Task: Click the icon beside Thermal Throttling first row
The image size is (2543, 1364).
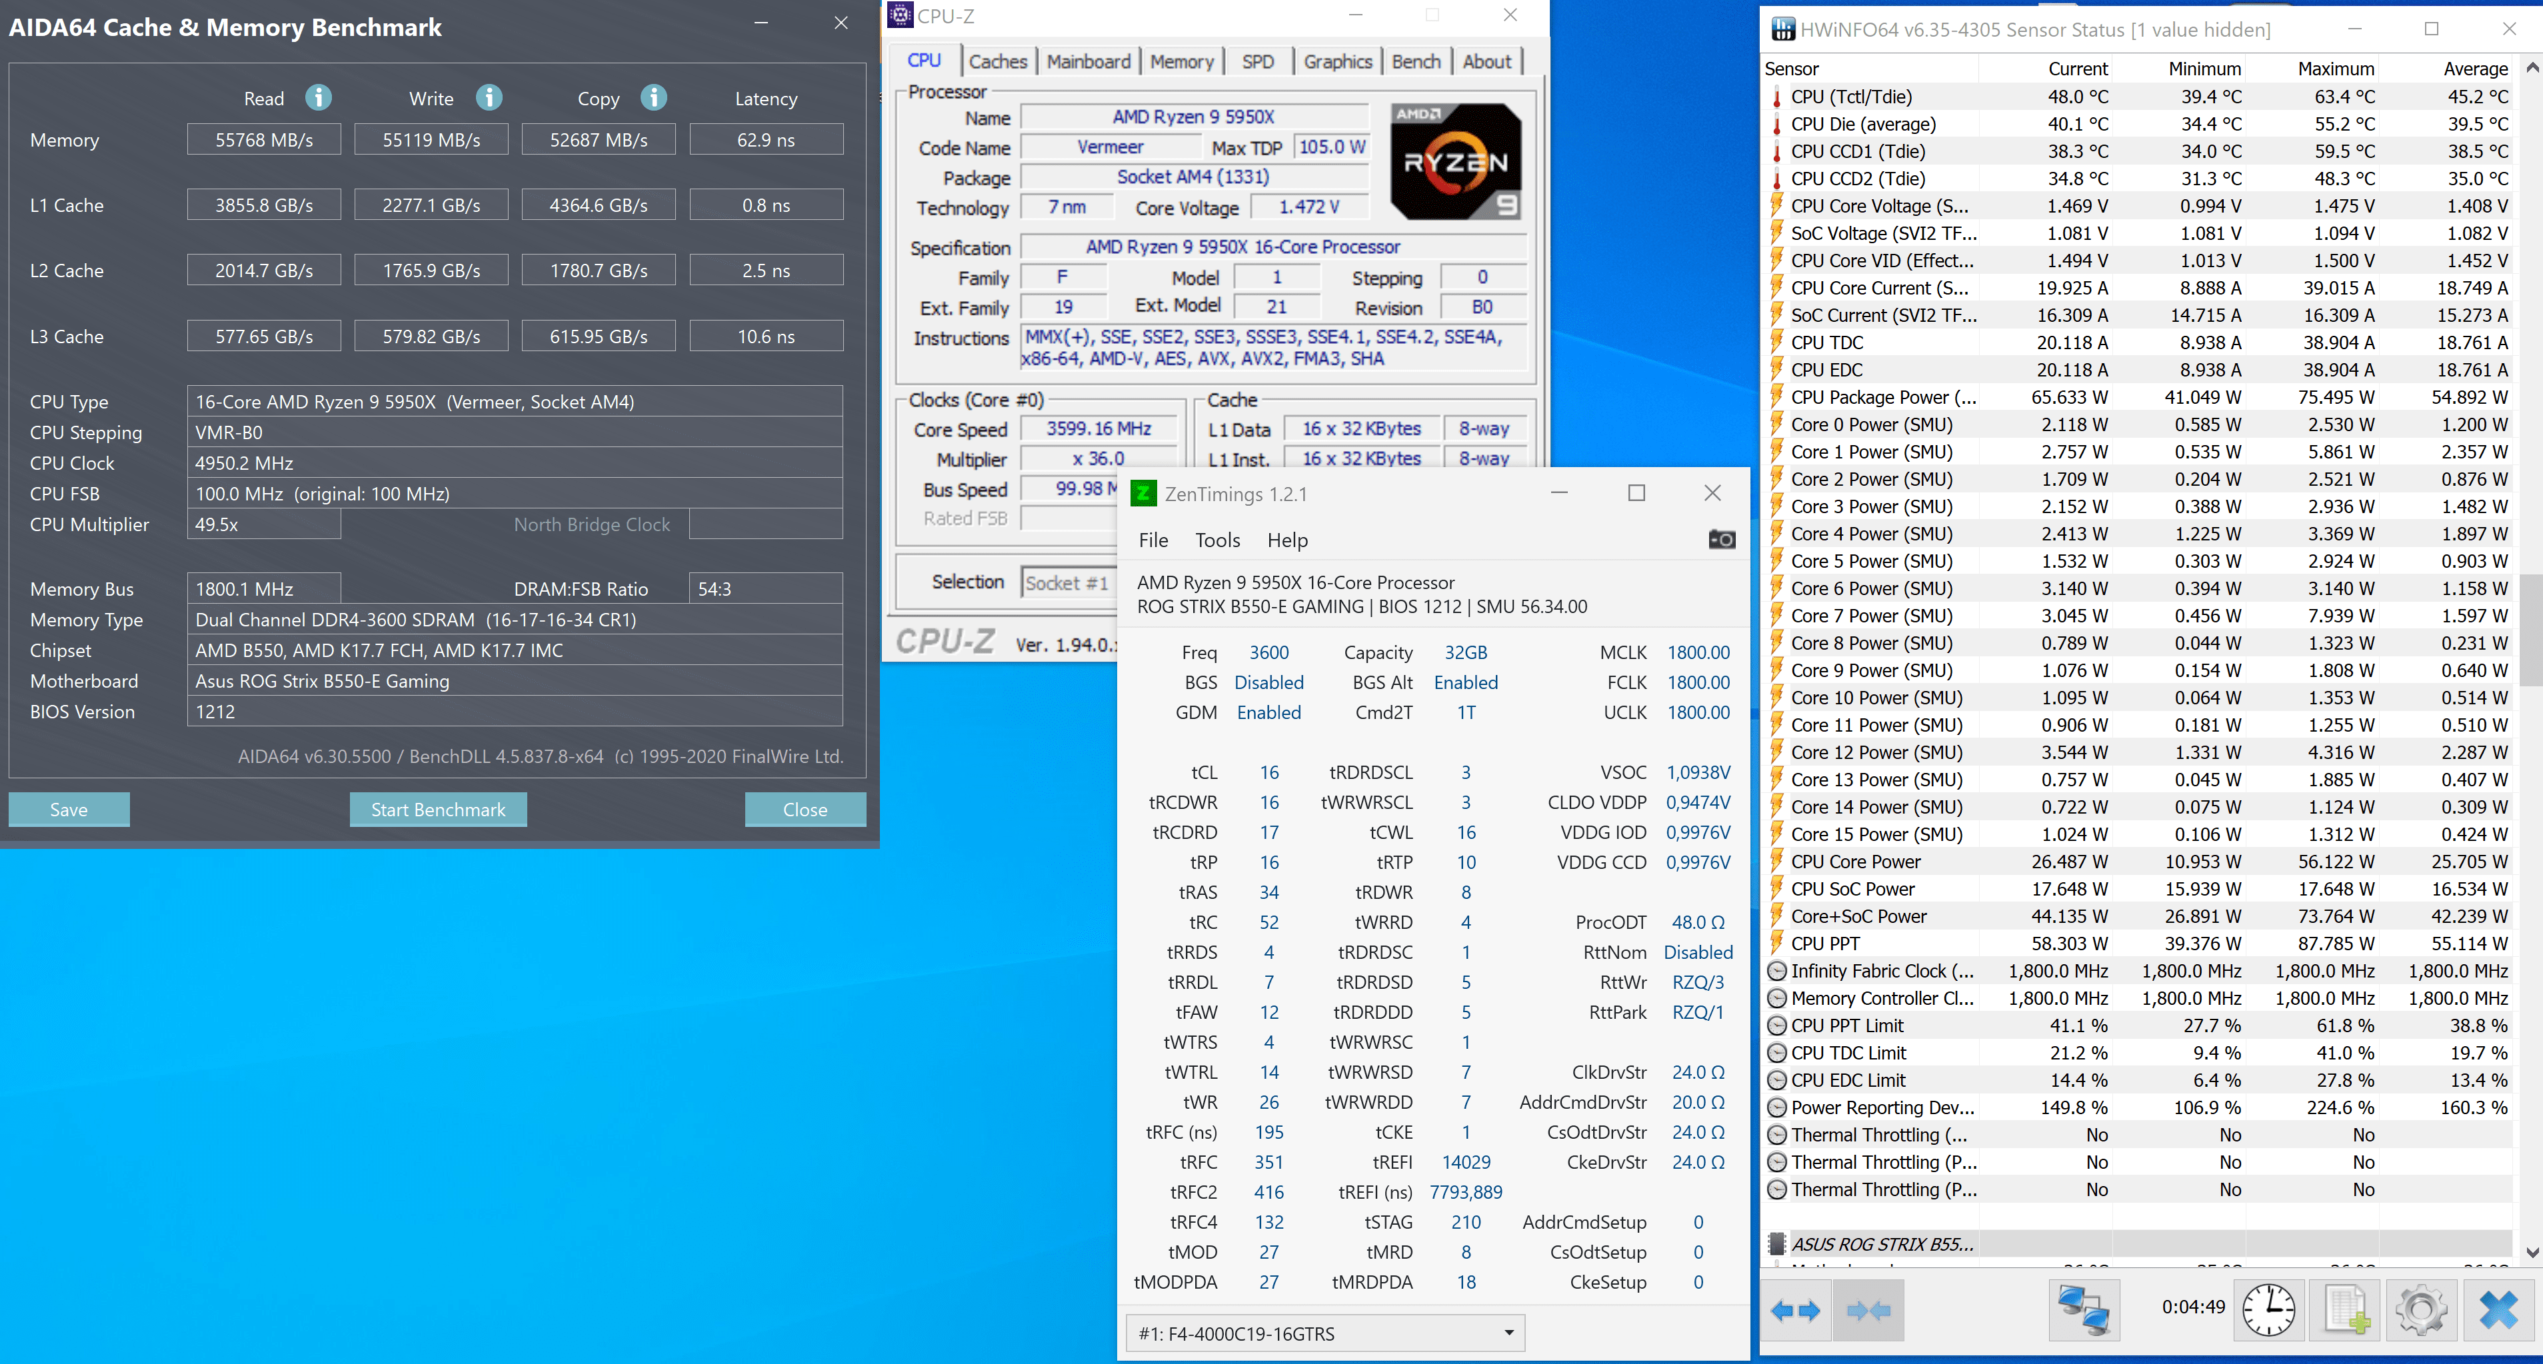Action: [x=1777, y=1135]
